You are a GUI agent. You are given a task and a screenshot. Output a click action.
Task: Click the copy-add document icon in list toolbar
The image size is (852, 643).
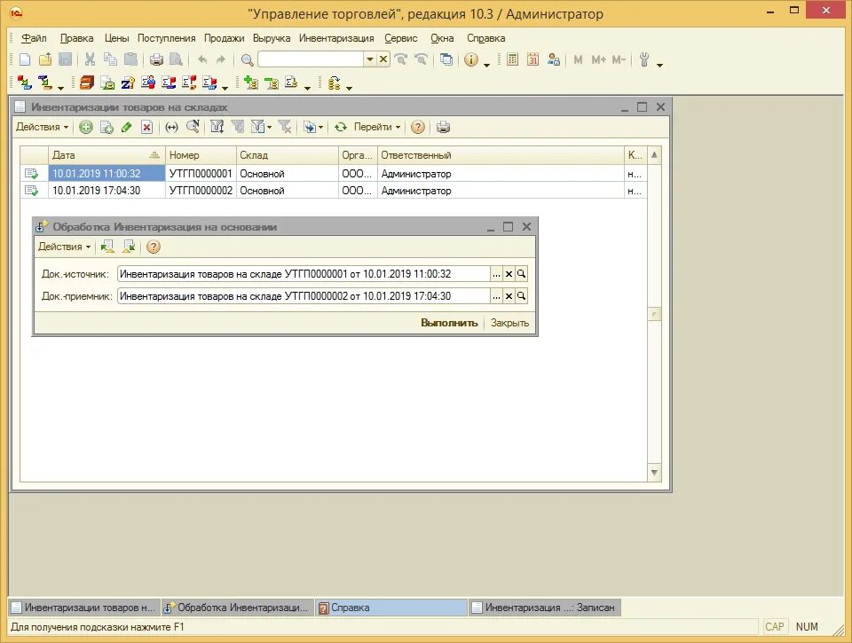click(106, 127)
